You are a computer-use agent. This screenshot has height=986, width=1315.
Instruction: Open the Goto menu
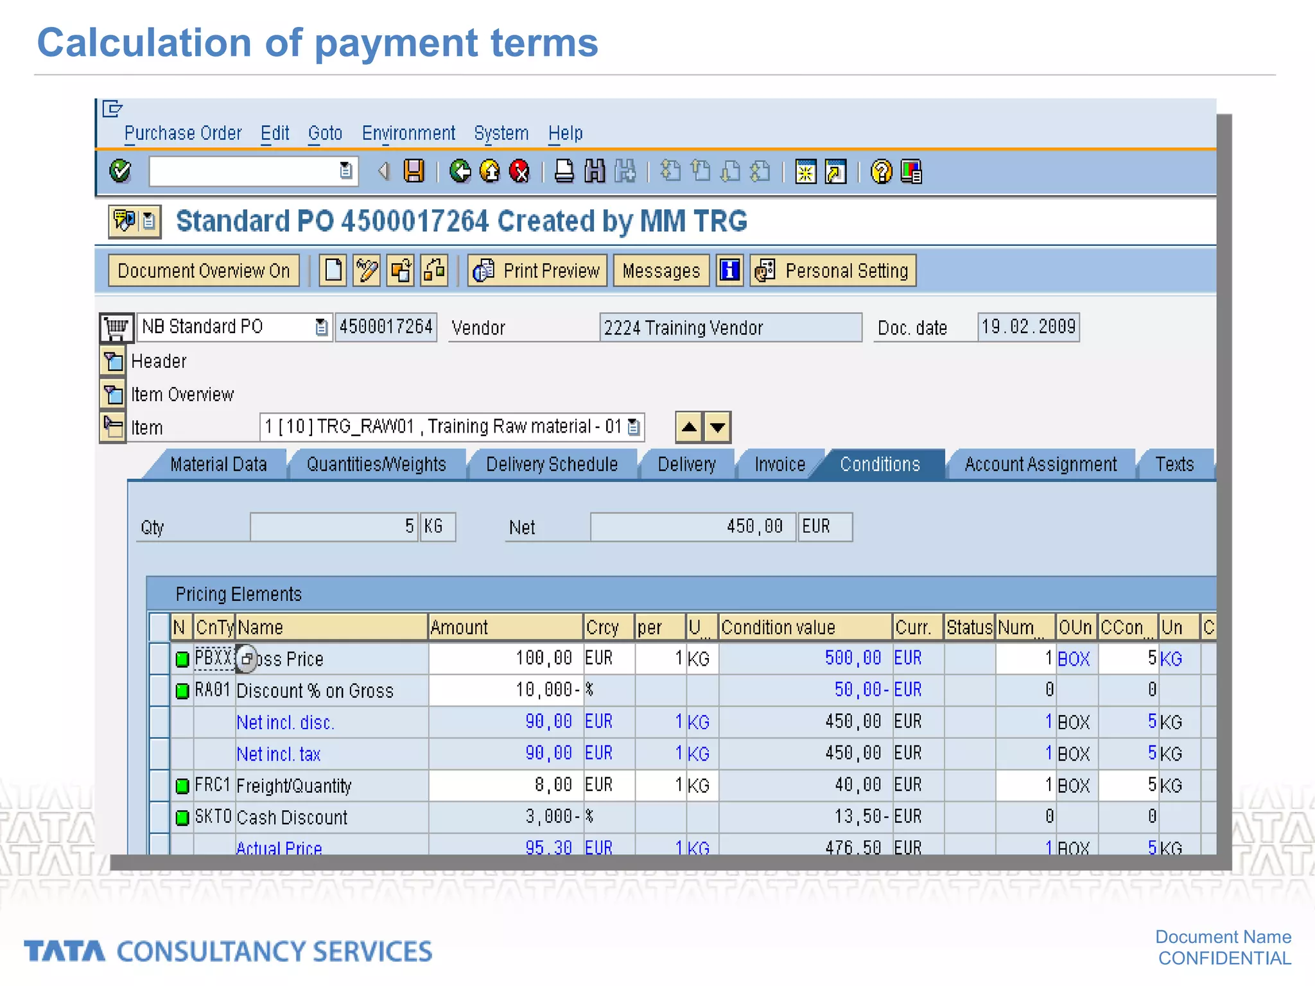tap(325, 134)
